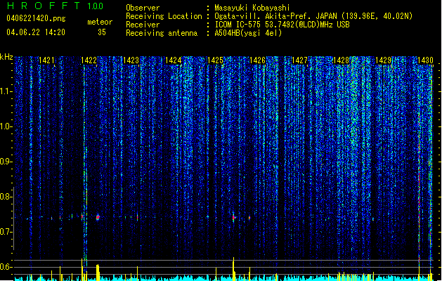Image resolution: width=442 pixels, height=281 pixels.
Task: Click the 1426 time marker
Action: coord(257,60)
